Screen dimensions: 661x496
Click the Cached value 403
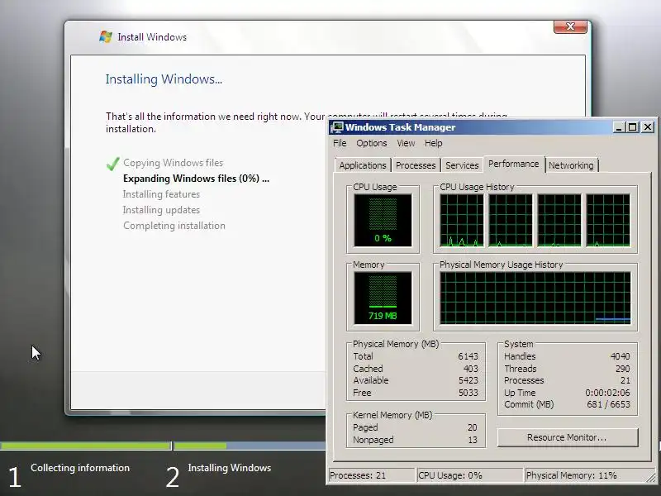470,369
